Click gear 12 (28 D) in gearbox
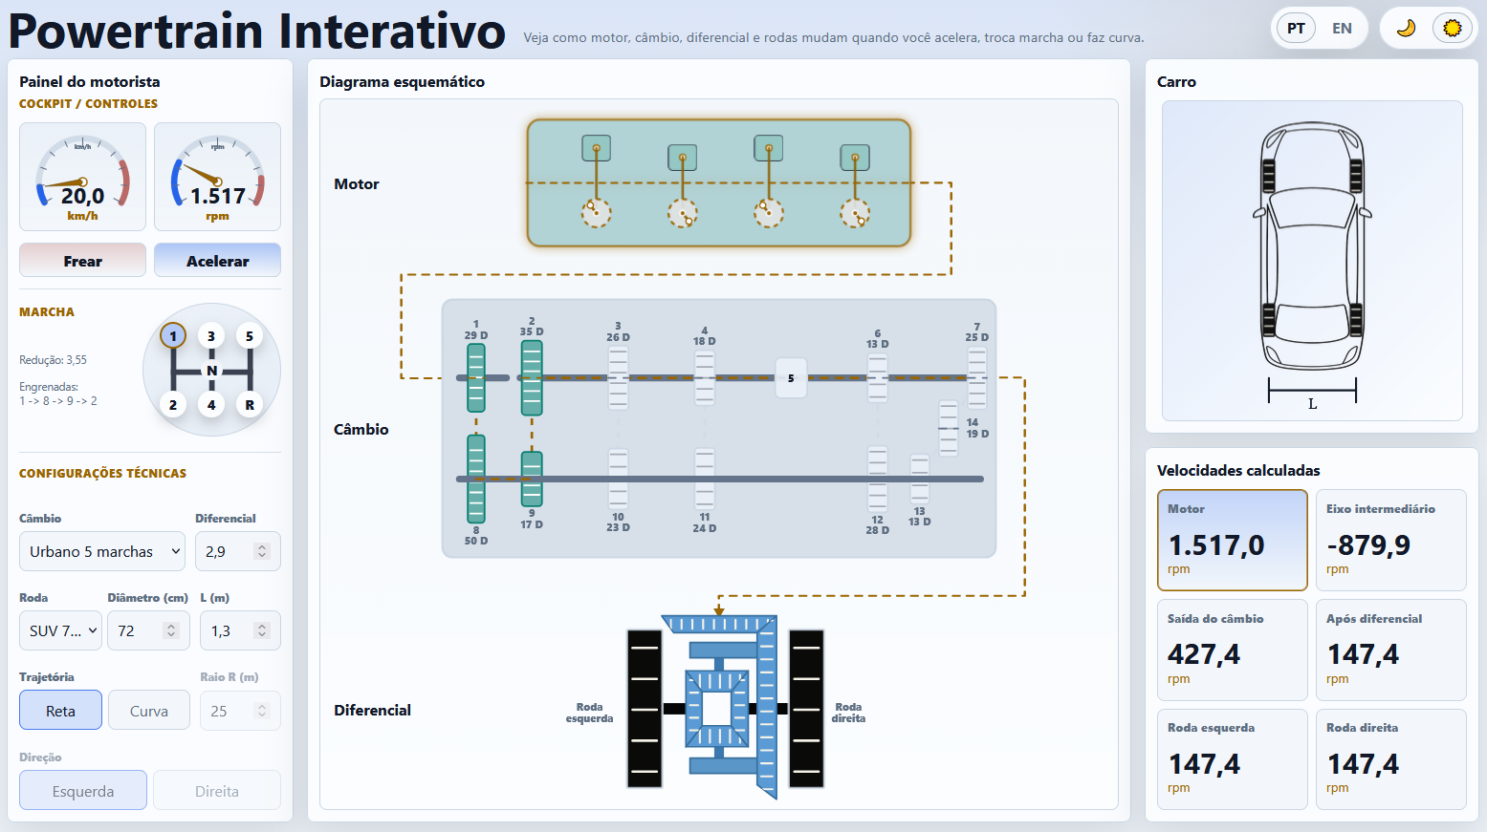 (878, 479)
